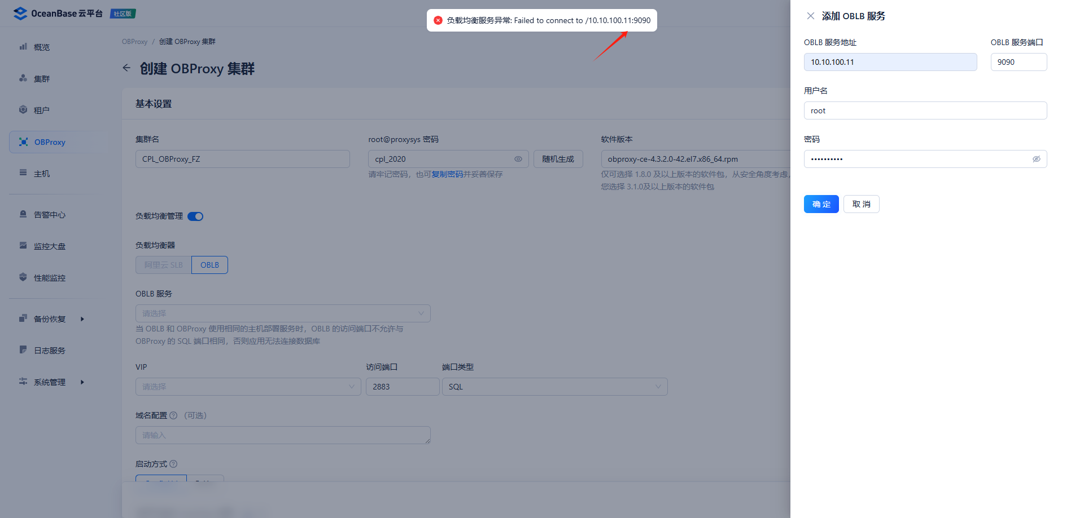The width and height of the screenshot is (1084, 518).
Task: Click the OceanBase logo icon
Action: [20, 14]
